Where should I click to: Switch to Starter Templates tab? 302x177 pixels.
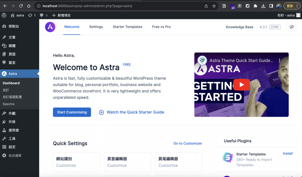coord(127,27)
